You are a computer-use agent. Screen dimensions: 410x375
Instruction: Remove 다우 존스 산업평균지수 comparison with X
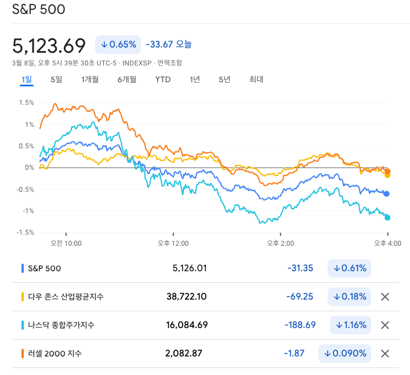click(385, 297)
